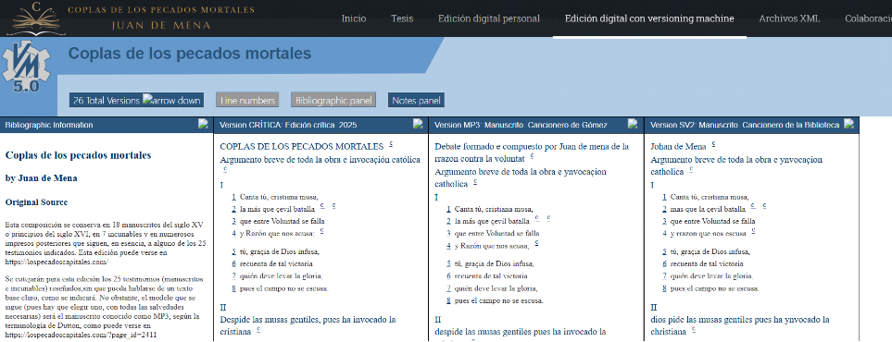This screenshot has width=892, height=342.
Task: Click line number 1 in the CRÍTICA version
Action: coord(233,197)
